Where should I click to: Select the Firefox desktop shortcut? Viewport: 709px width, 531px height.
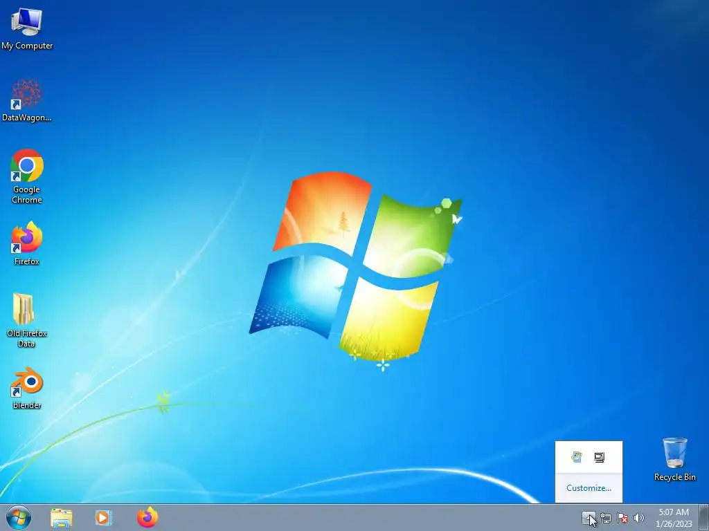point(27,243)
